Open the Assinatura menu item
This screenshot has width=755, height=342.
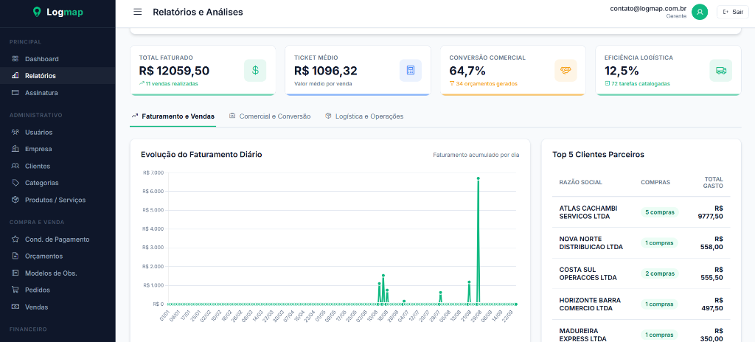point(58,92)
